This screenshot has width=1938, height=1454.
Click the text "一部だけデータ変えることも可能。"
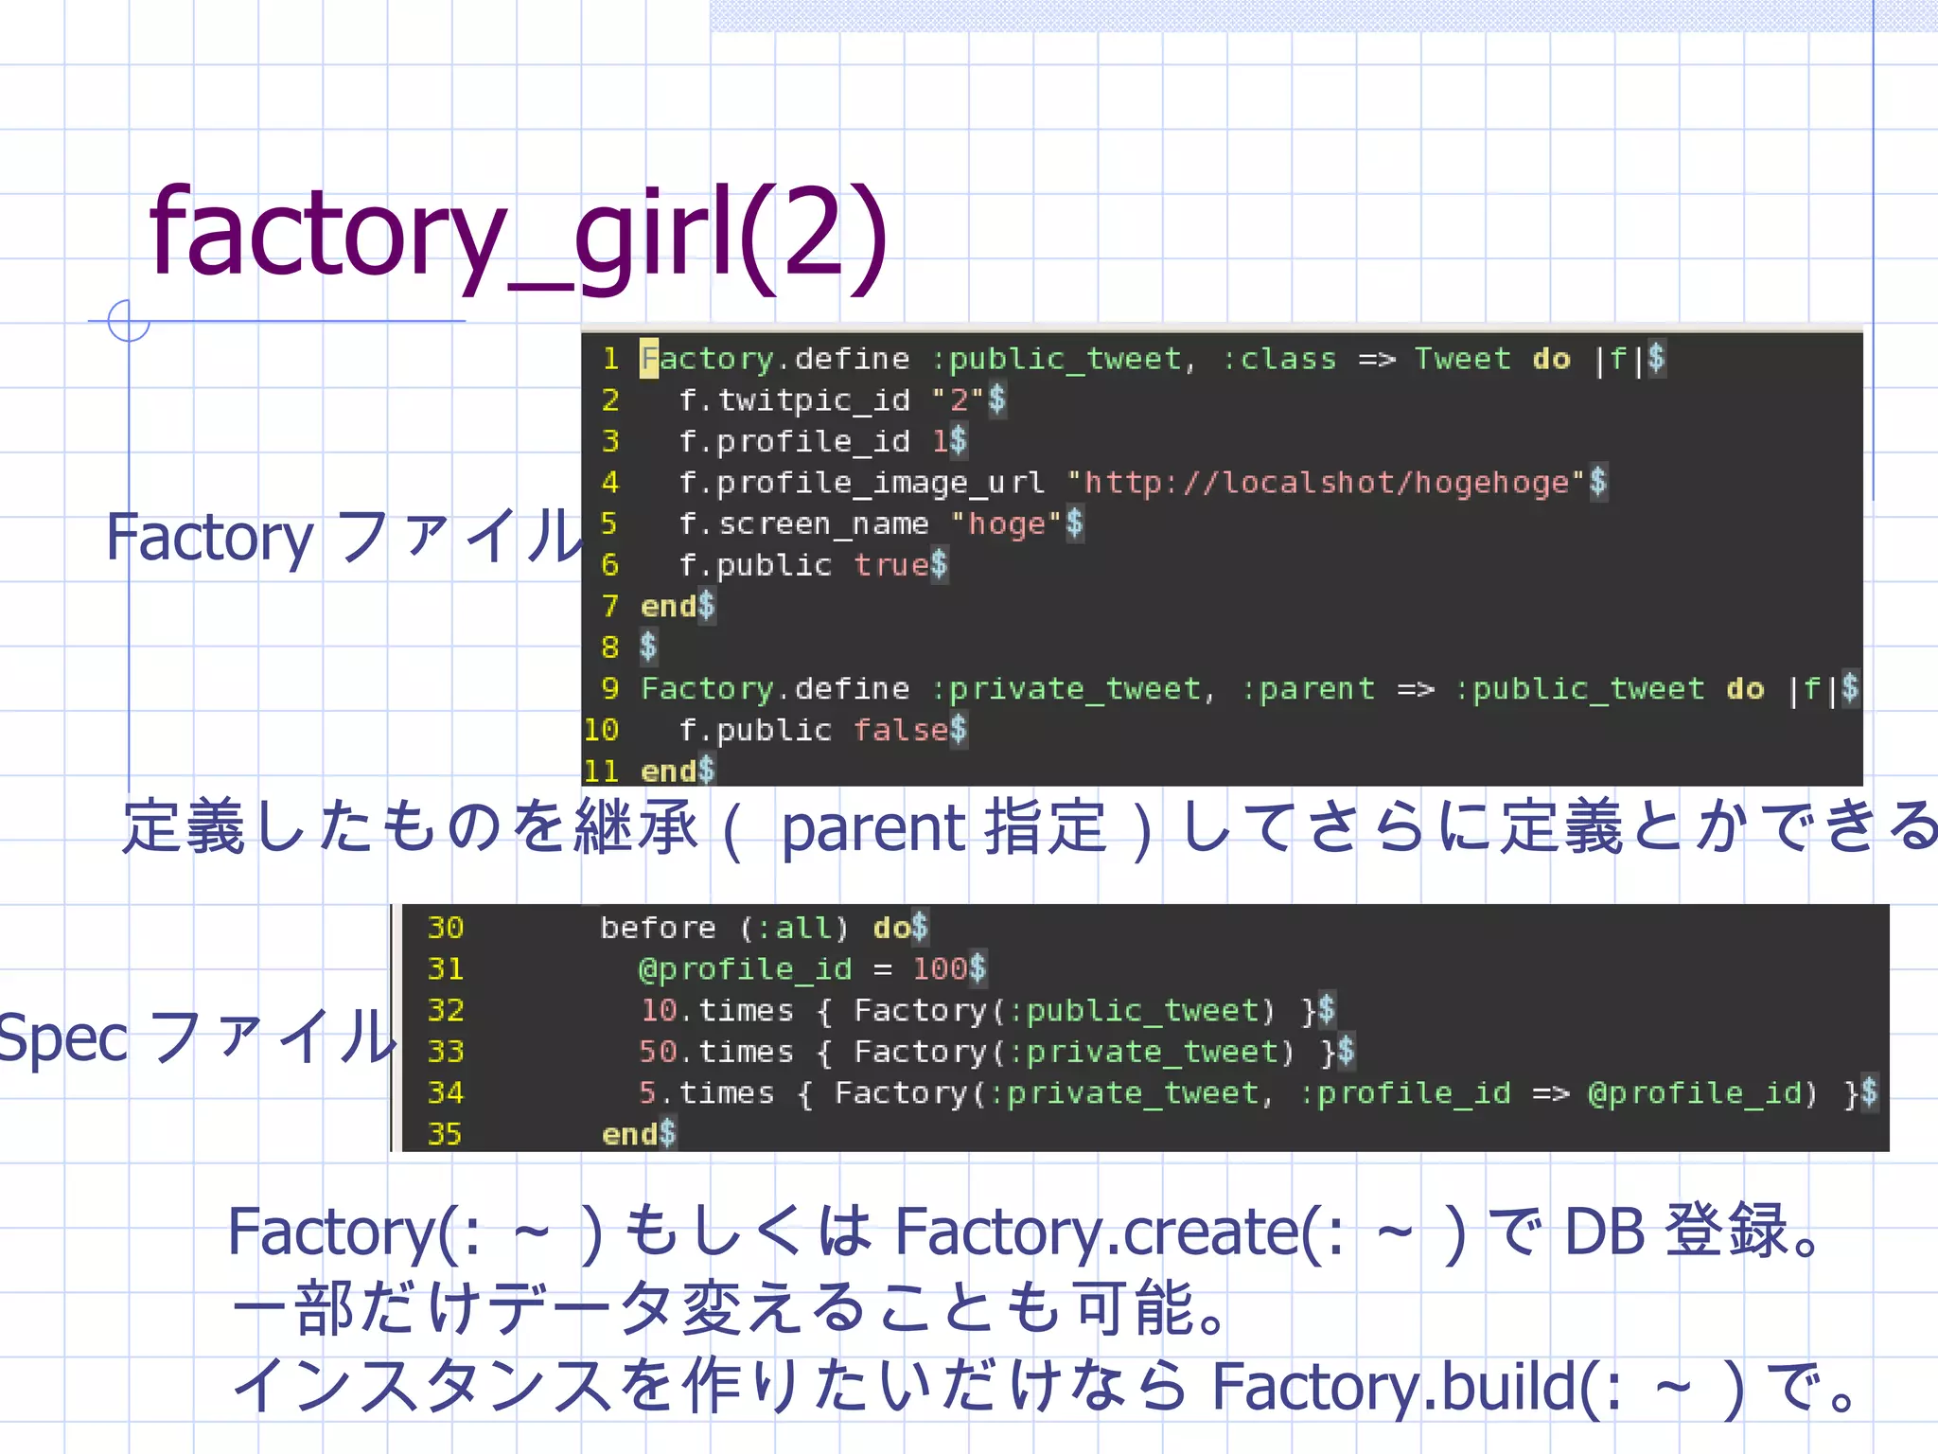click(x=729, y=1306)
